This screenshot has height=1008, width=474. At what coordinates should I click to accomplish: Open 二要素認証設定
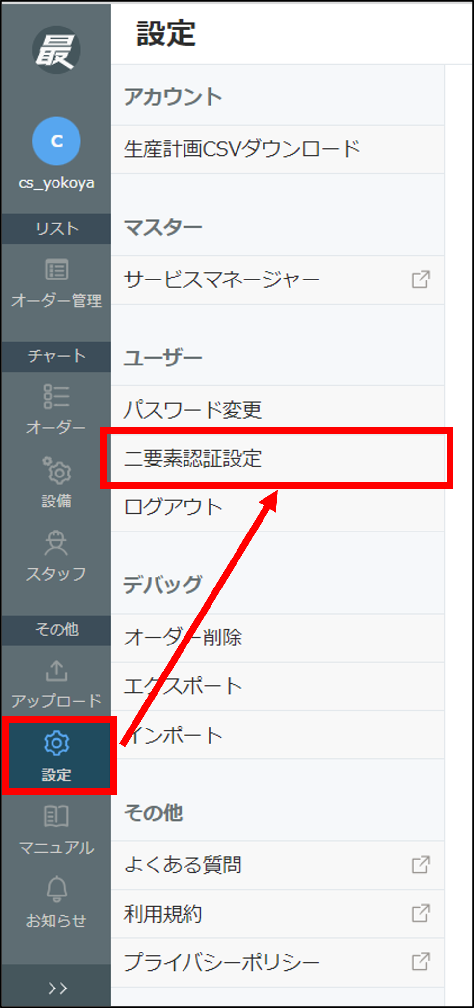[278, 458]
